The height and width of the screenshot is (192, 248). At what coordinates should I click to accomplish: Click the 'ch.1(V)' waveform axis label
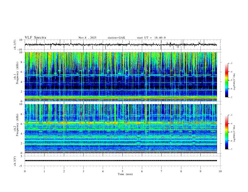(x=15, y=45)
